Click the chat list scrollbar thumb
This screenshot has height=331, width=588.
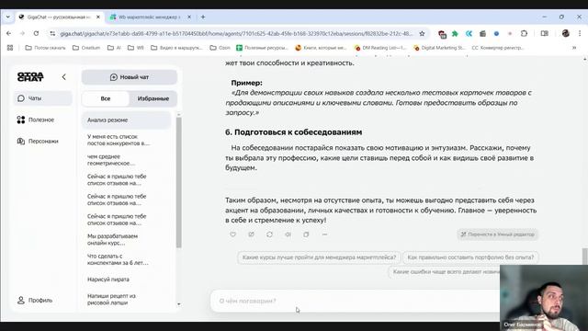[179, 182]
